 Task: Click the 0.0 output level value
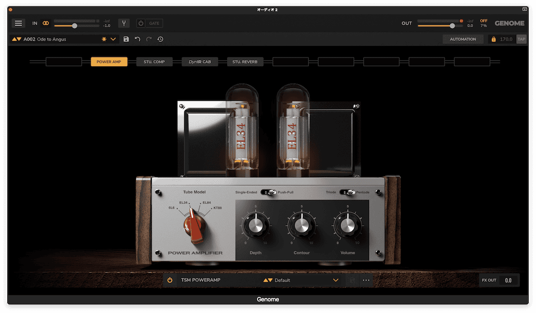pos(471,26)
